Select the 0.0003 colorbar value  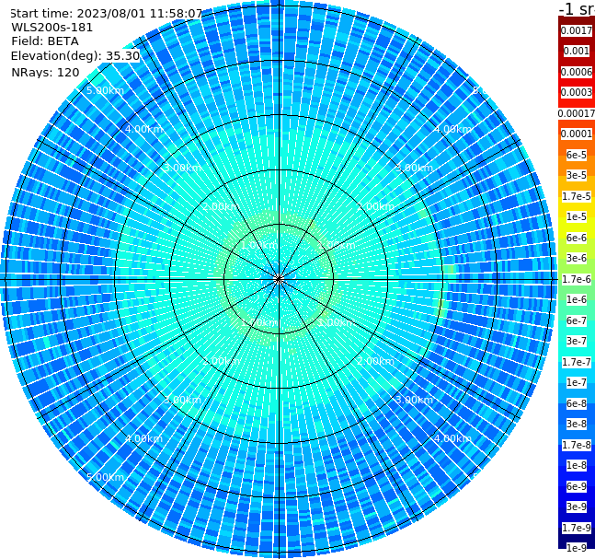(577, 92)
